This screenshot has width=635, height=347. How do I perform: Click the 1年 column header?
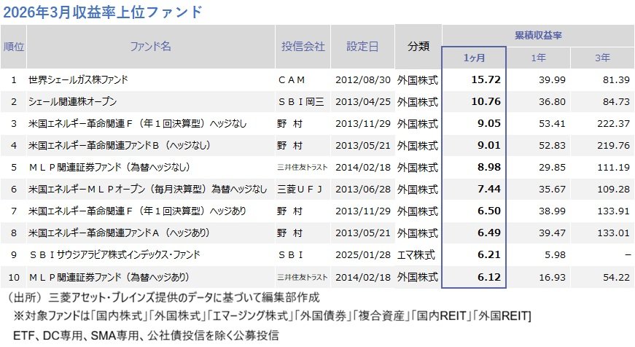537,58
